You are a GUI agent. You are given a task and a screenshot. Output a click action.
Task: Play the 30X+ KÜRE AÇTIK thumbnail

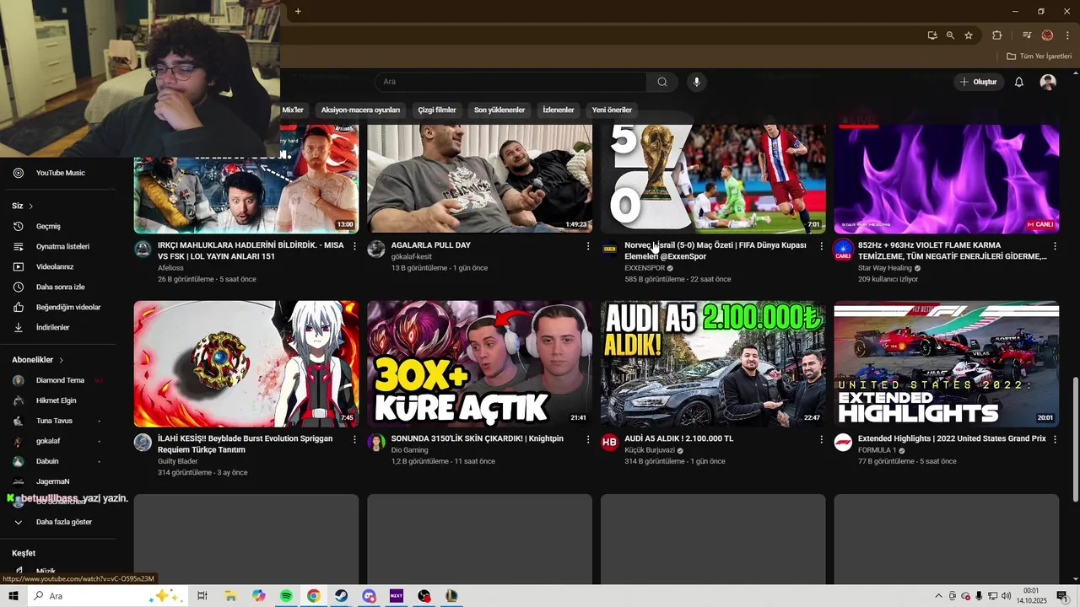click(x=479, y=363)
